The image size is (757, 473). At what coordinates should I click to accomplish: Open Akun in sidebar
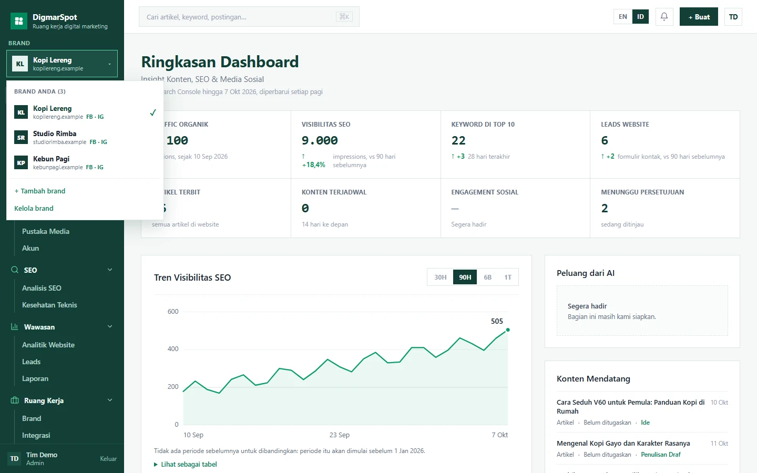pyautogui.click(x=30, y=248)
